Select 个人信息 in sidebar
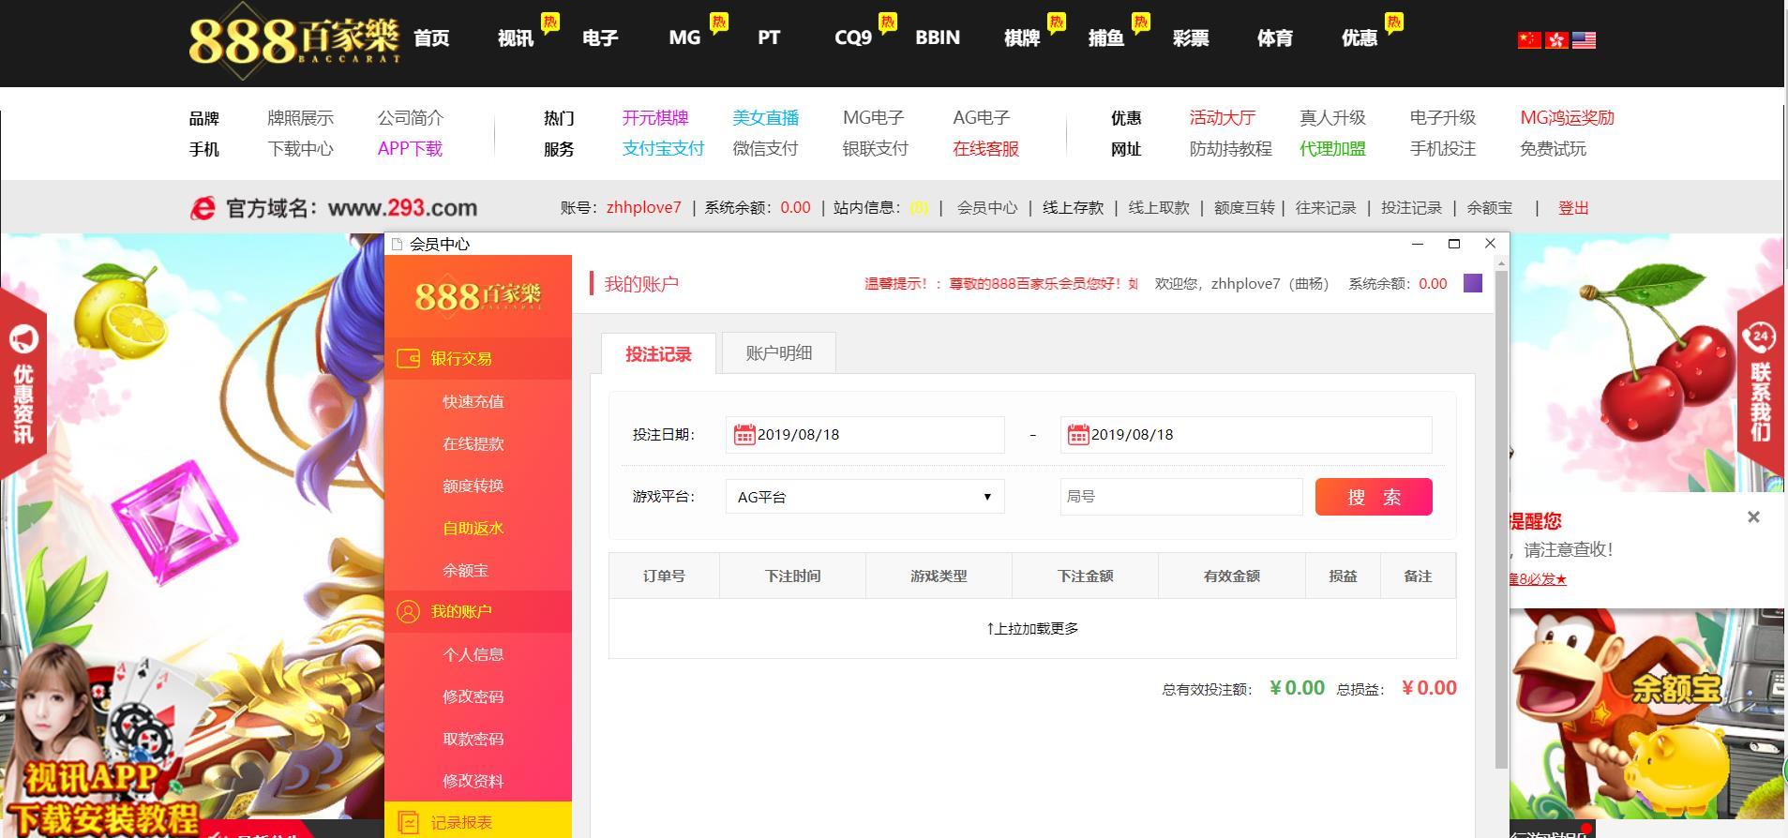 [473, 654]
